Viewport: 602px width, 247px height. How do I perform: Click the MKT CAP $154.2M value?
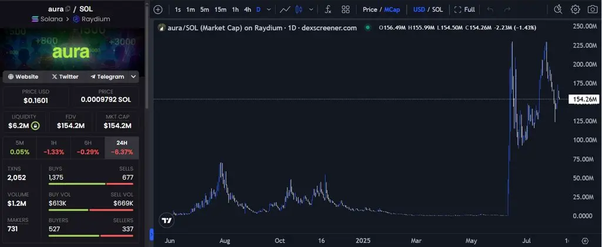tap(117, 126)
